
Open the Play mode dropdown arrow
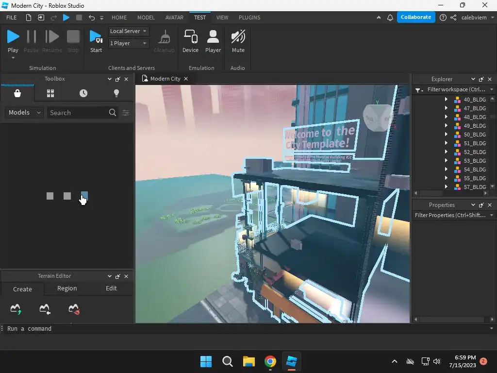(13, 58)
